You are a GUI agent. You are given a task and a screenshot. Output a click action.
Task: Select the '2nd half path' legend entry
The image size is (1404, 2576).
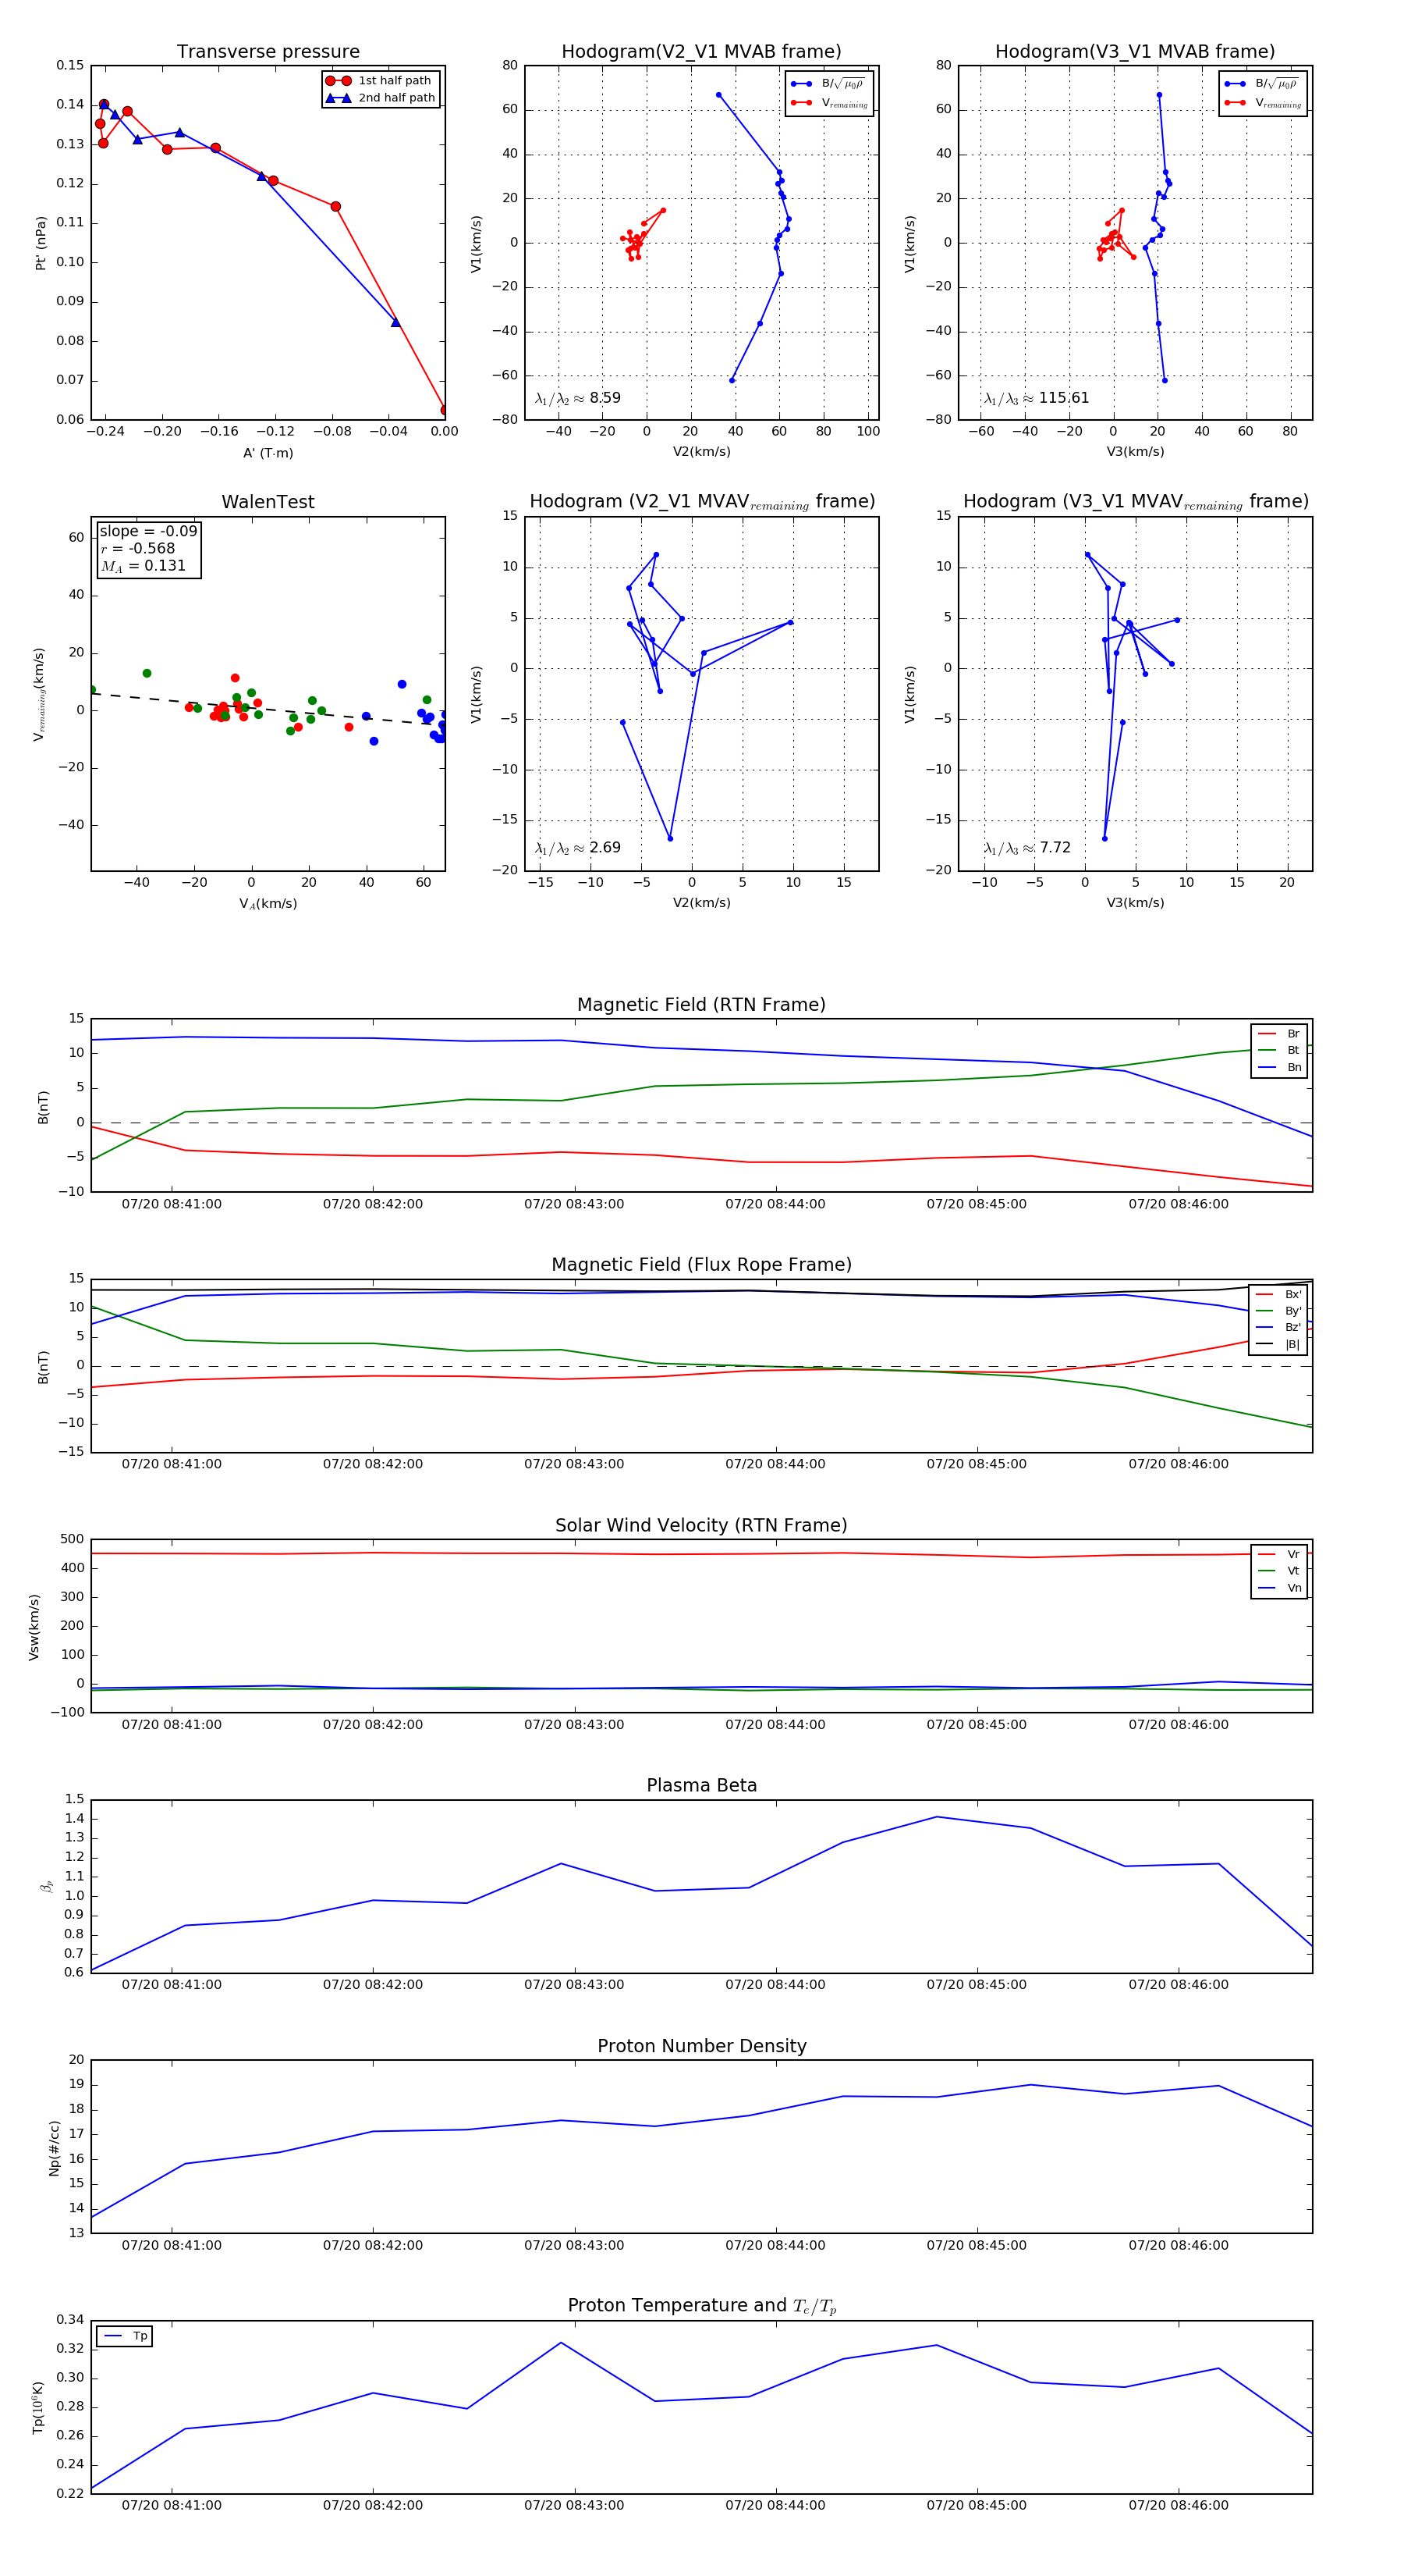(x=380, y=98)
